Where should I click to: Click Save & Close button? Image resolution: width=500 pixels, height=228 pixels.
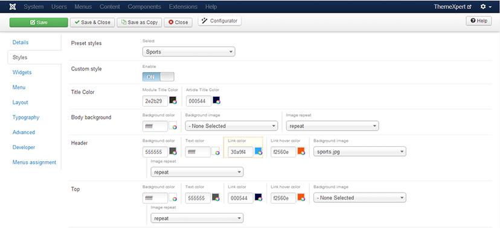coord(92,22)
